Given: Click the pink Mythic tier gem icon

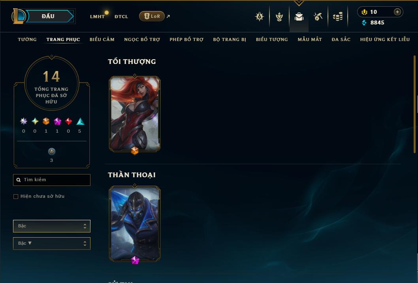Looking at the screenshot, I should click(57, 122).
